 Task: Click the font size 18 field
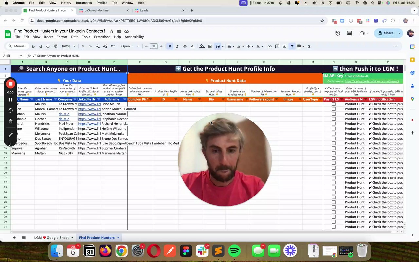[x=154, y=46]
